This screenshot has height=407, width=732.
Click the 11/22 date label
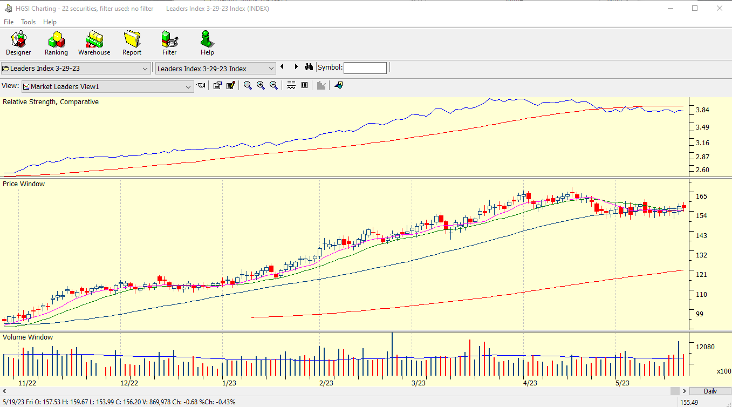[x=28, y=383]
